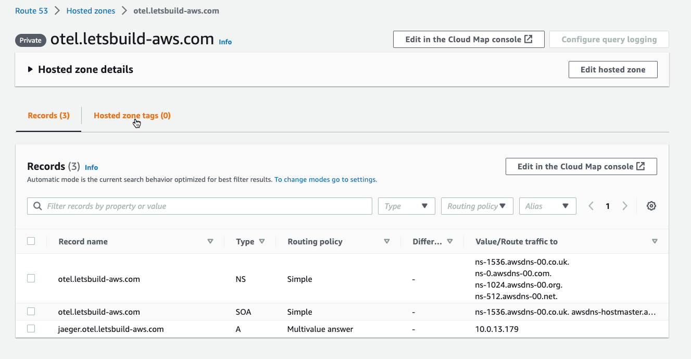Click ns-0.awsdns-00.com. value text
Viewport: 691px width, 359px height.
pos(513,273)
